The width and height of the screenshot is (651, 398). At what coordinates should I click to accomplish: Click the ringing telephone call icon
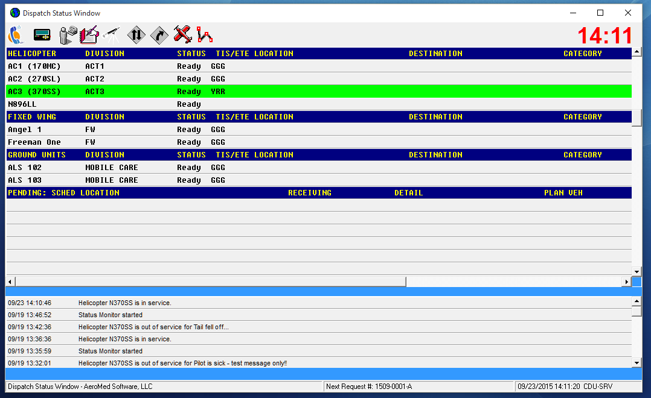[16, 35]
